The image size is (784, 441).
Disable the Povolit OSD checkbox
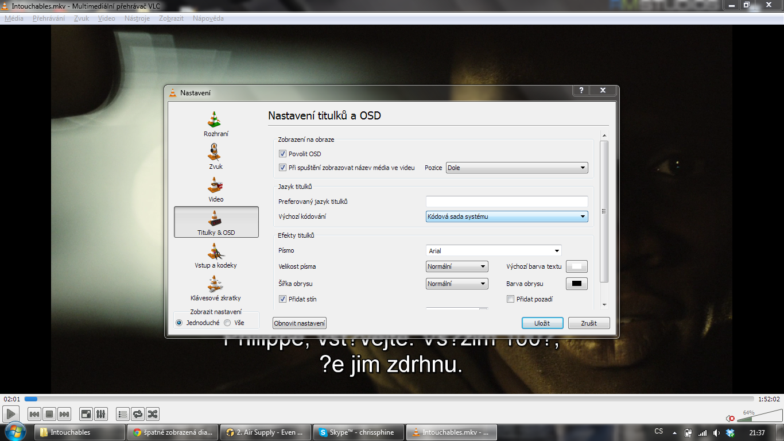pyautogui.click(x=282, y=154)
